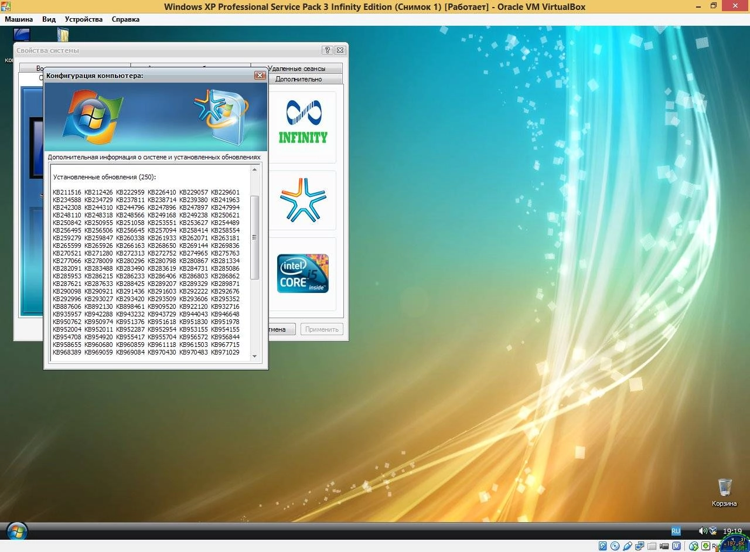Click the VirtualBox window icon in title bar
This screenshot has width=750, height=552.
[5, 6]
